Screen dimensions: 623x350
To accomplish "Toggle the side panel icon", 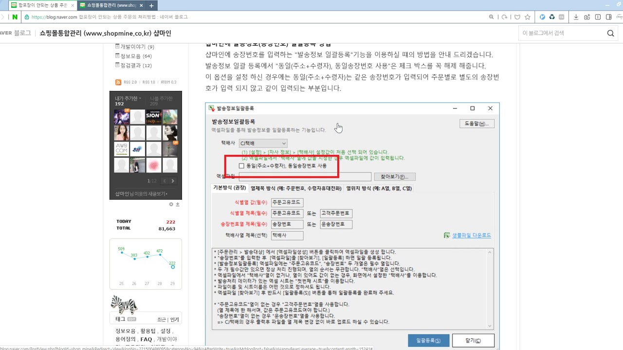I will point(608,17).
